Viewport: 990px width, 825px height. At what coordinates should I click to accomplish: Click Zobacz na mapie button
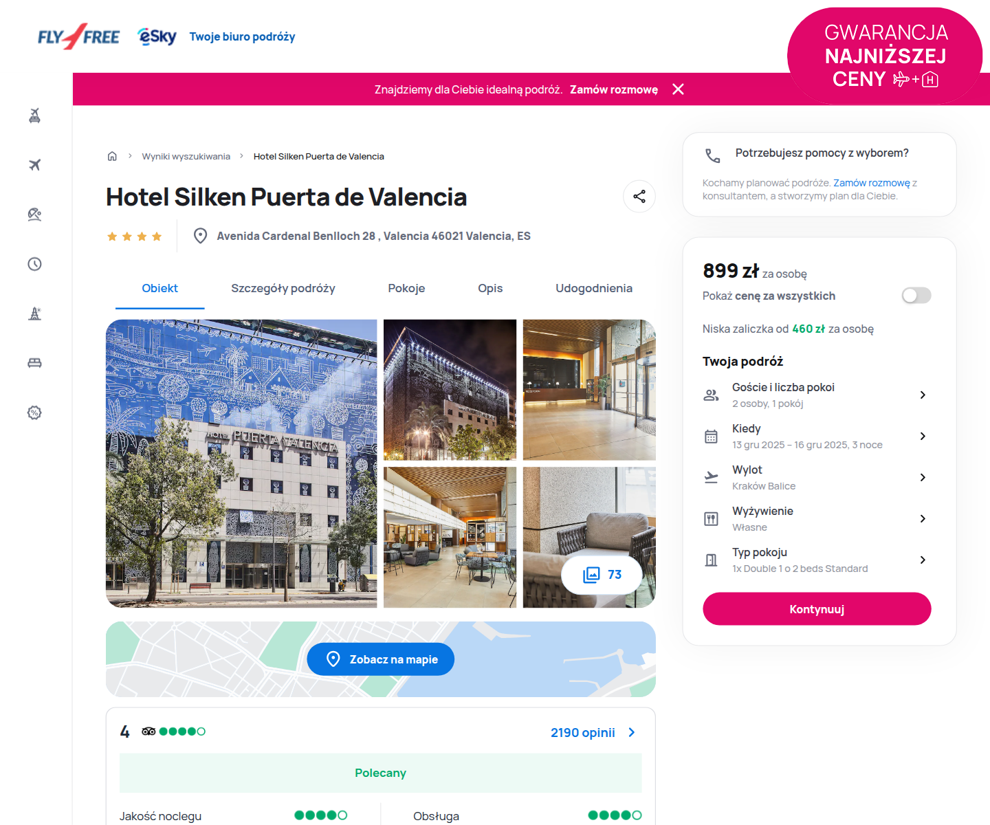381,659
